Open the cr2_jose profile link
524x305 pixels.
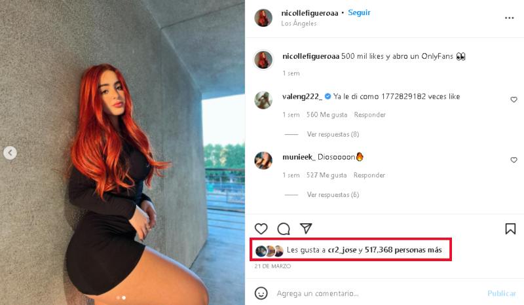342,250
